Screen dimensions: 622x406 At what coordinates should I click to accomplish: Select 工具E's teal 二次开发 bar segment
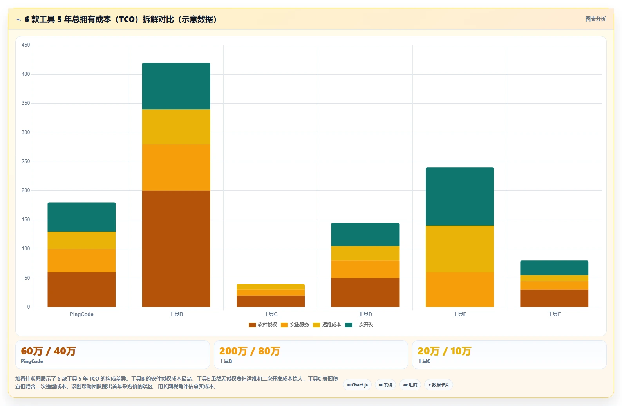coord(460,197)
